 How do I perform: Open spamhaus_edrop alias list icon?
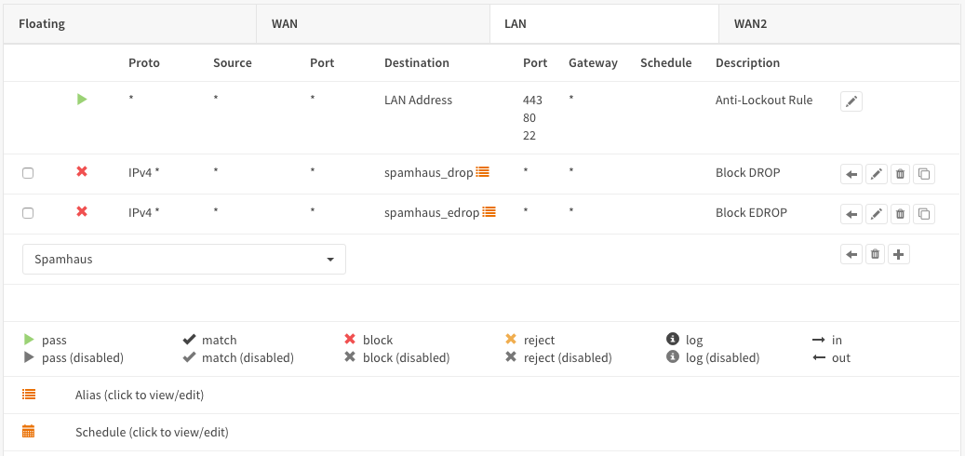[489, 212]
